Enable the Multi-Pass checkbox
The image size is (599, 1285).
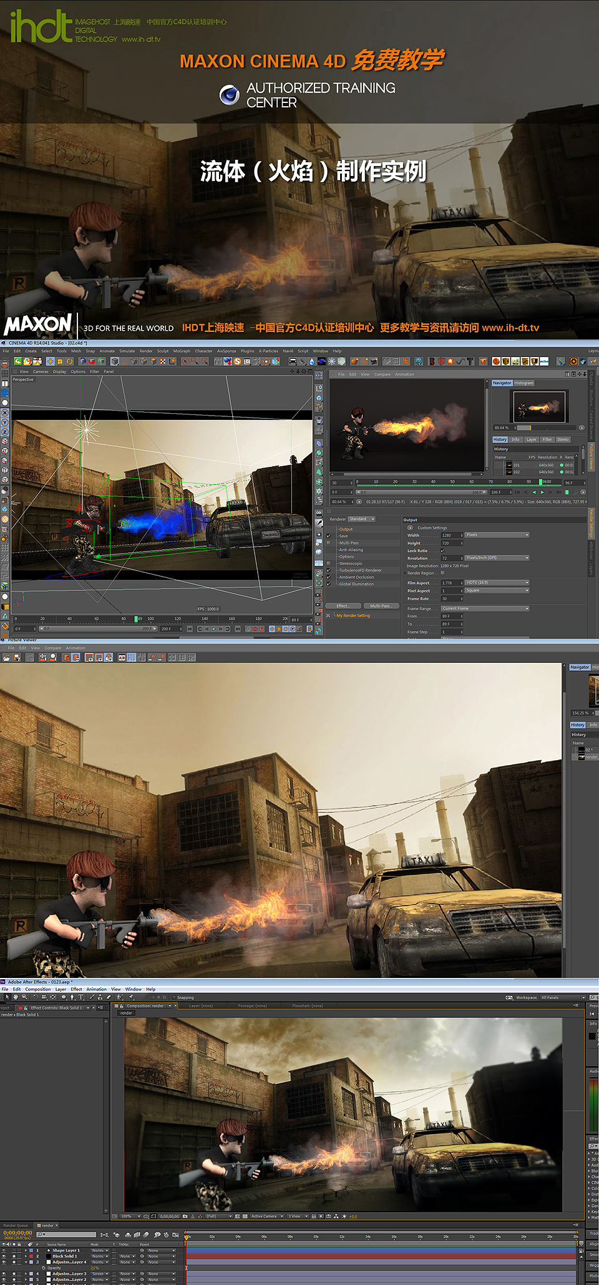pos(329,543)
